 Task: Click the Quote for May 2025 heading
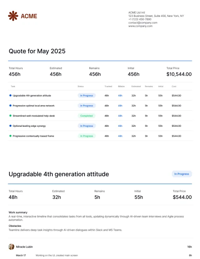37,51
